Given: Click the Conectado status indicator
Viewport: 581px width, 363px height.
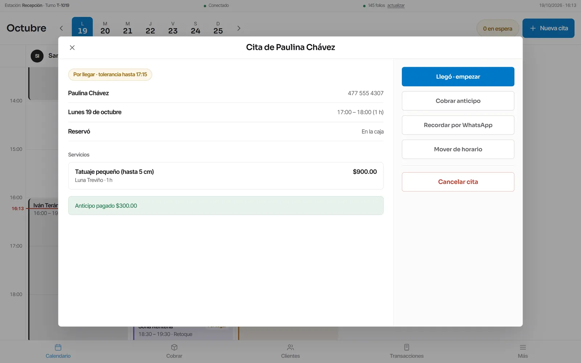Looking at the screenshot, I should (216, 5).
